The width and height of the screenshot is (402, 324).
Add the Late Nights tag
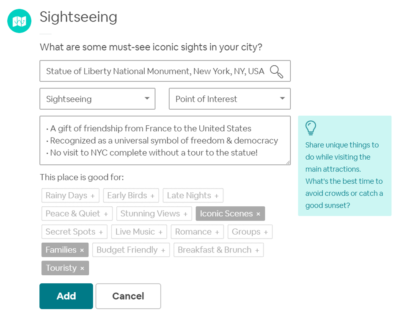click(x=193, y=196)
